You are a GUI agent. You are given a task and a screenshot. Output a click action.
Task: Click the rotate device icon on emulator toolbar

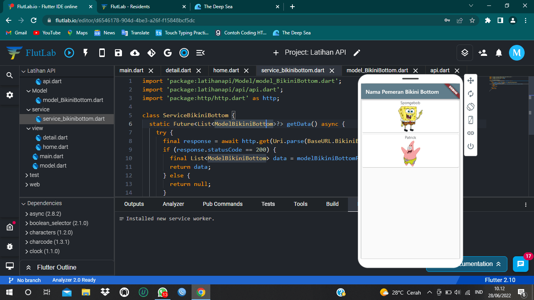pyautogui.click(x=471, y=107)
